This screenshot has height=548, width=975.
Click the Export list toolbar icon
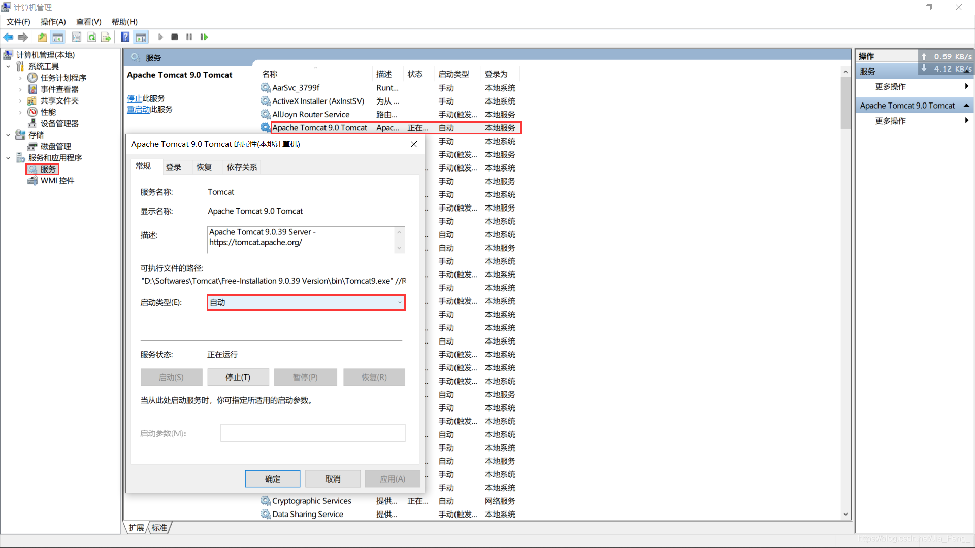(106, 37)
